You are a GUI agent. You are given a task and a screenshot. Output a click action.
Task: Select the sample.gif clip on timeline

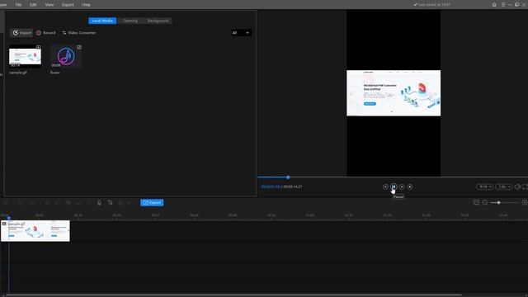[35, 231]
